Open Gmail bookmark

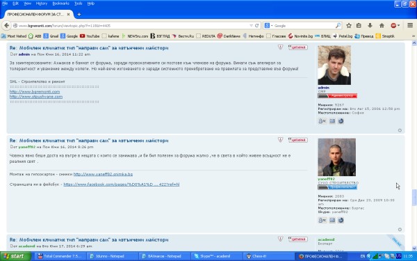[x=51, y=36]
